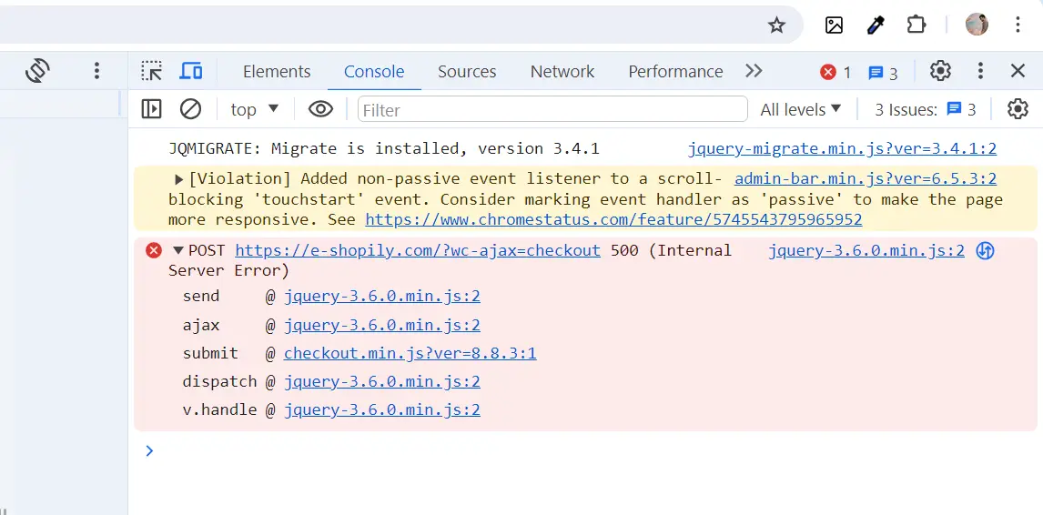Open the browser extensions puzzle icon
1043x515 pixels.
coord(916,25)
